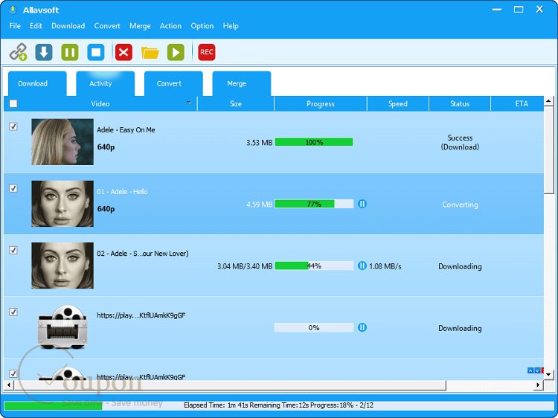Pause the 01 - Adele - Hello conversion
The width and height of the screenshot is (558, 418).
(x=362, y=204)
